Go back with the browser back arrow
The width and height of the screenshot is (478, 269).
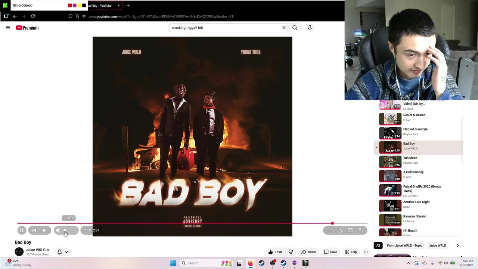coord(15,16)
